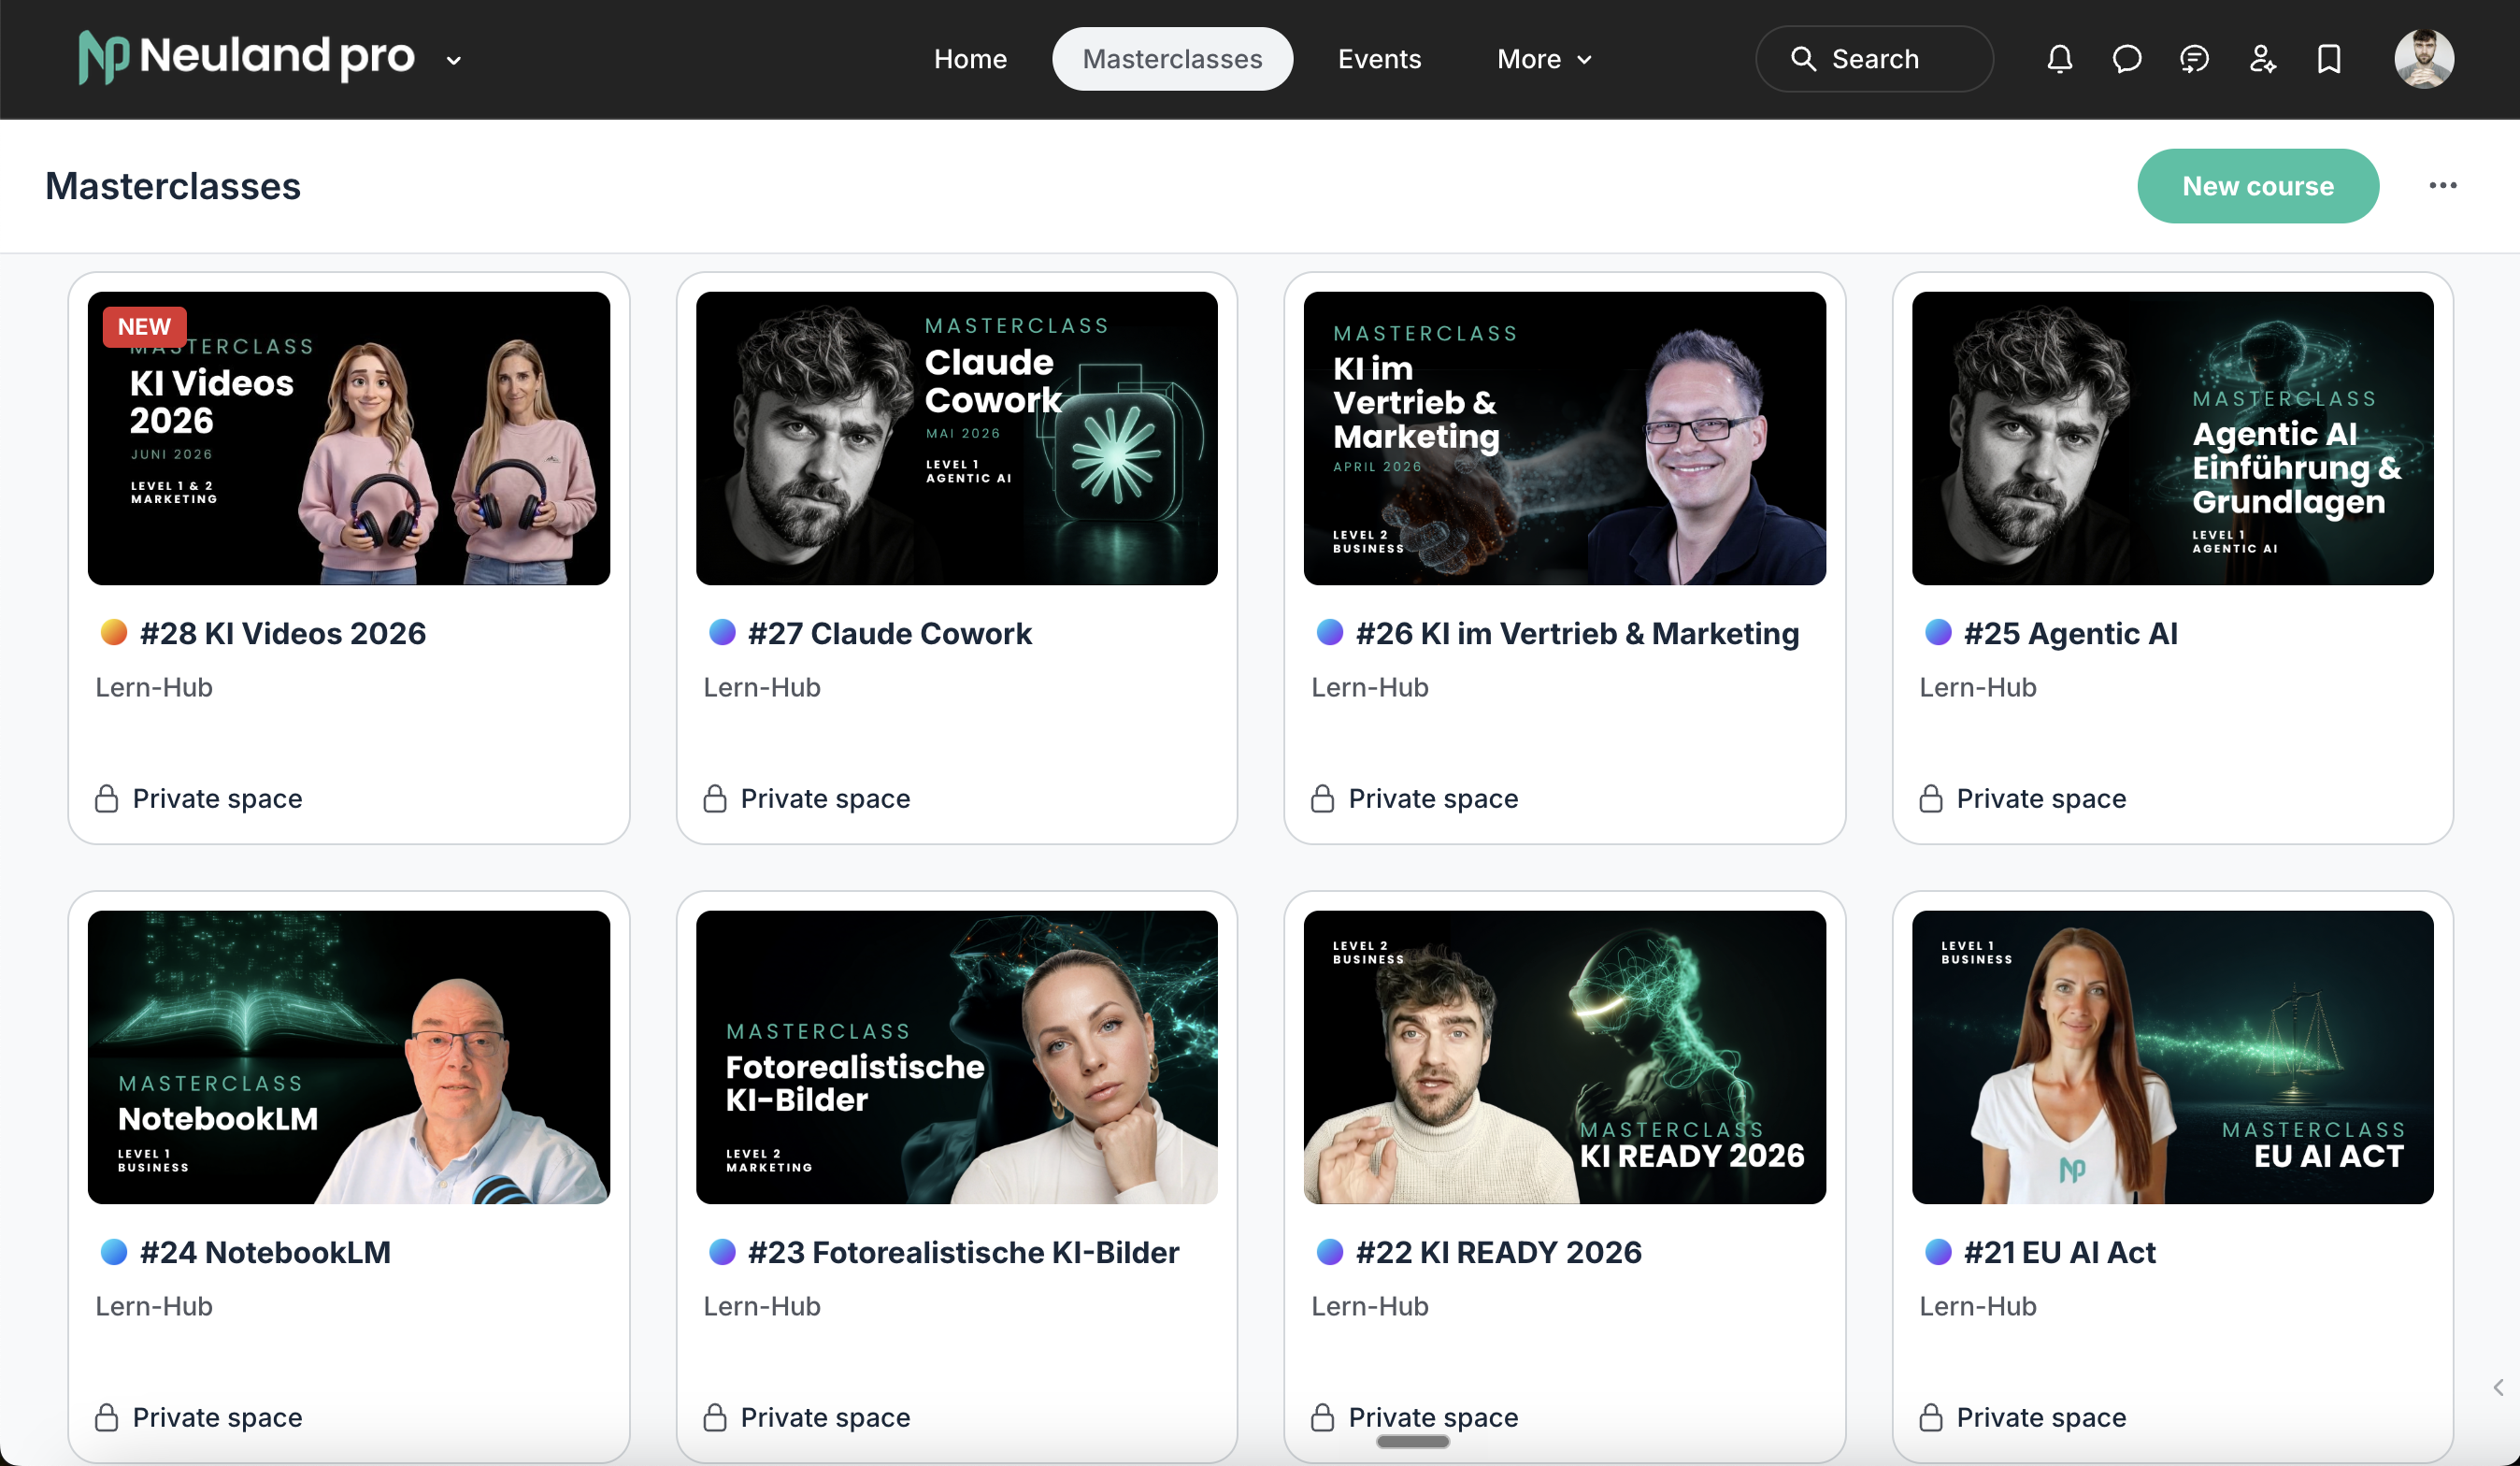Click the lock icon on #23 Fotorealistische KI-Bilder card

[714, 1417]
